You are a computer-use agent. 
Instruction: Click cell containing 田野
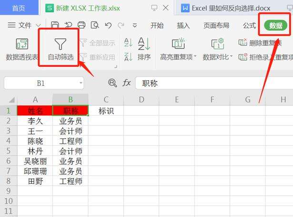tap(35, 181)
